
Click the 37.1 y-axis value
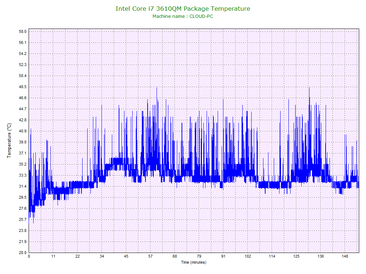pos(23,153)
